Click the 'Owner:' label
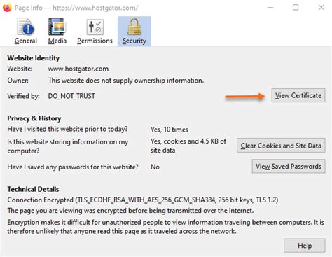 18,81
